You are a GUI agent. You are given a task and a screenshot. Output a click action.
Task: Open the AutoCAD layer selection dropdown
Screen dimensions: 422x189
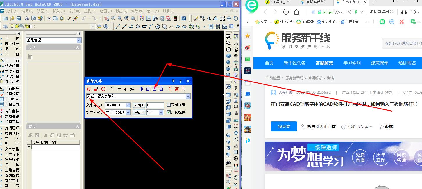[93, 27]
